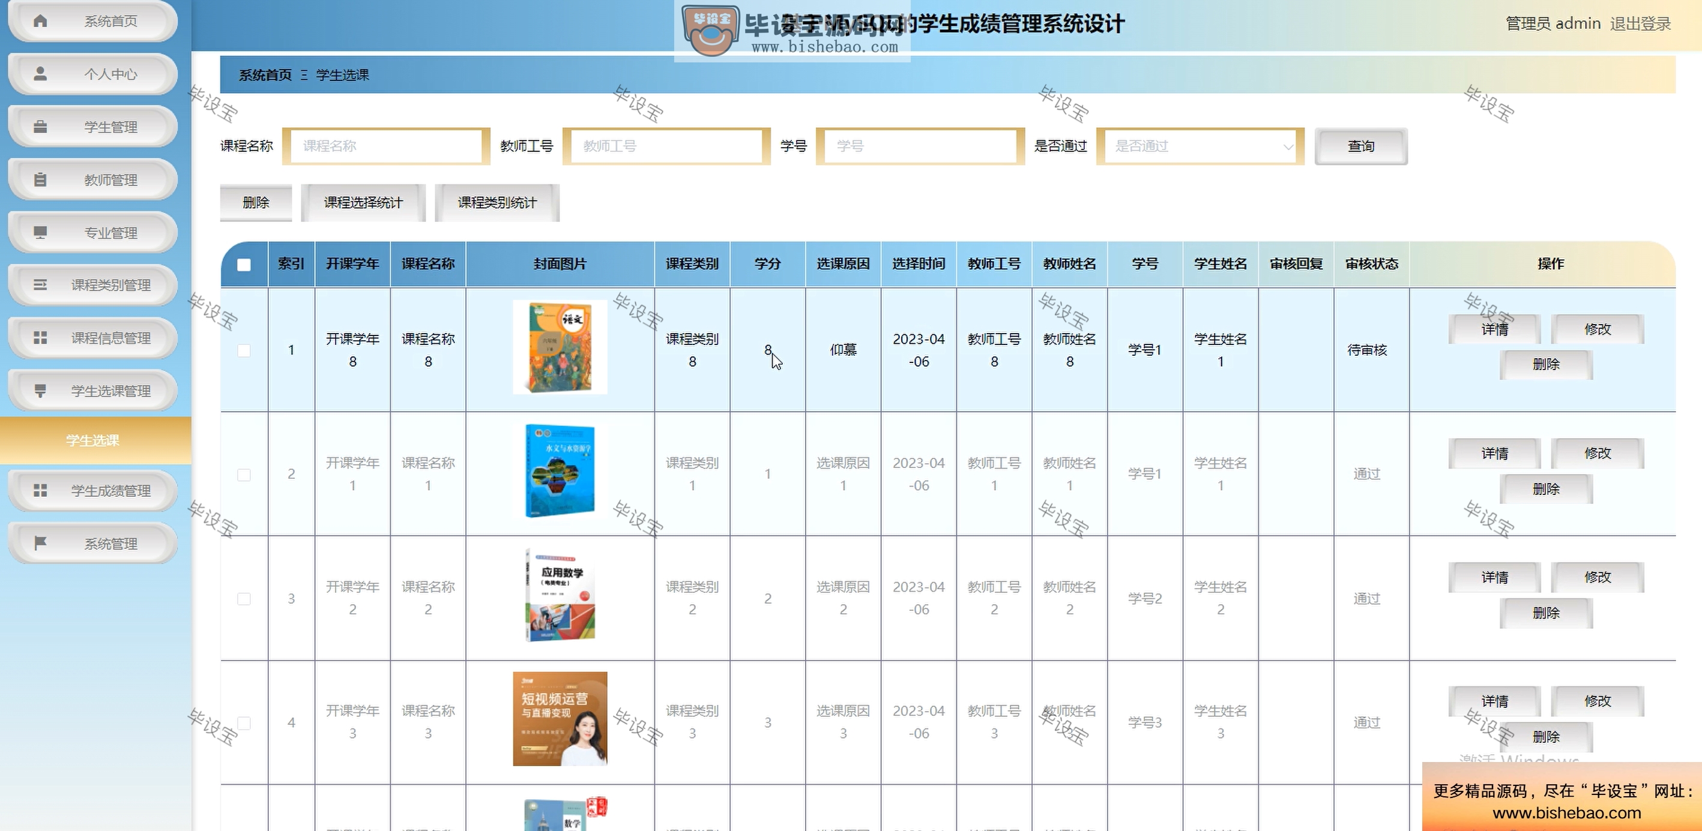Click 详情 for row index 1

(x=1494, y=329)
